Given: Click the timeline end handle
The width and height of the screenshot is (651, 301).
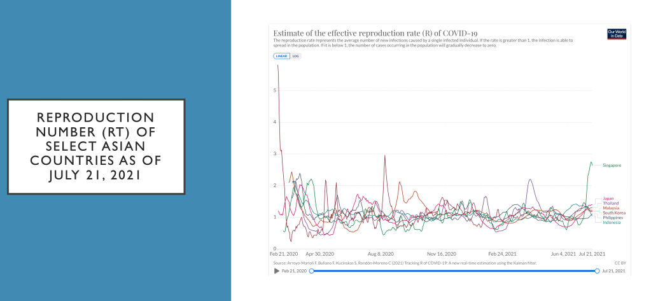Looking at the screenshot, I should pos(597,271).
